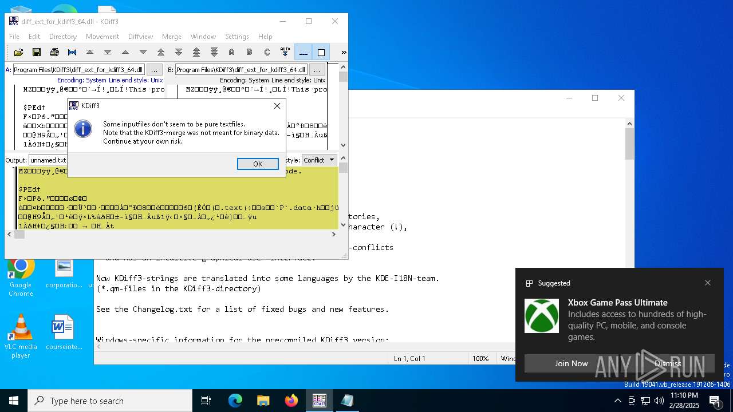The height and width of the screenshot is (412, 733).
Task: Go to next unsolved conflict icon
Action: coord(214,52)
